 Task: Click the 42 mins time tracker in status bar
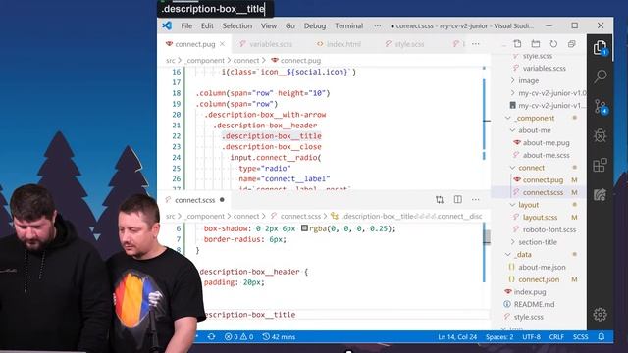[279, 337]
